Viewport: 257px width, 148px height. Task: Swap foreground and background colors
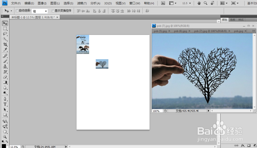tap(7, 142)
